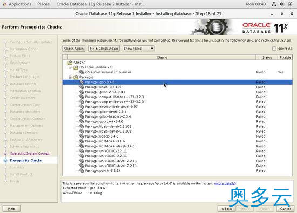Image resolution: width=297 pixels, height=213 pixels.
Task: Click the Status column header
Action: pyautogui.click(x=267, y=57)
